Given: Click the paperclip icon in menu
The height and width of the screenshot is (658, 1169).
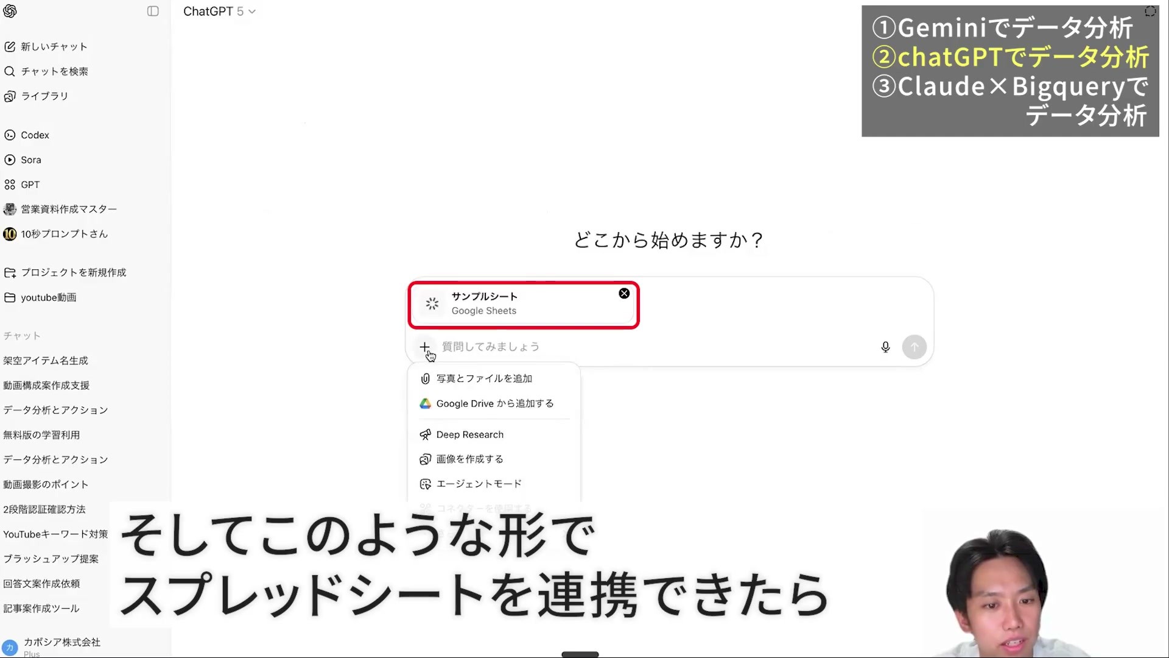Looking at the screenshot, I should 425,379.
